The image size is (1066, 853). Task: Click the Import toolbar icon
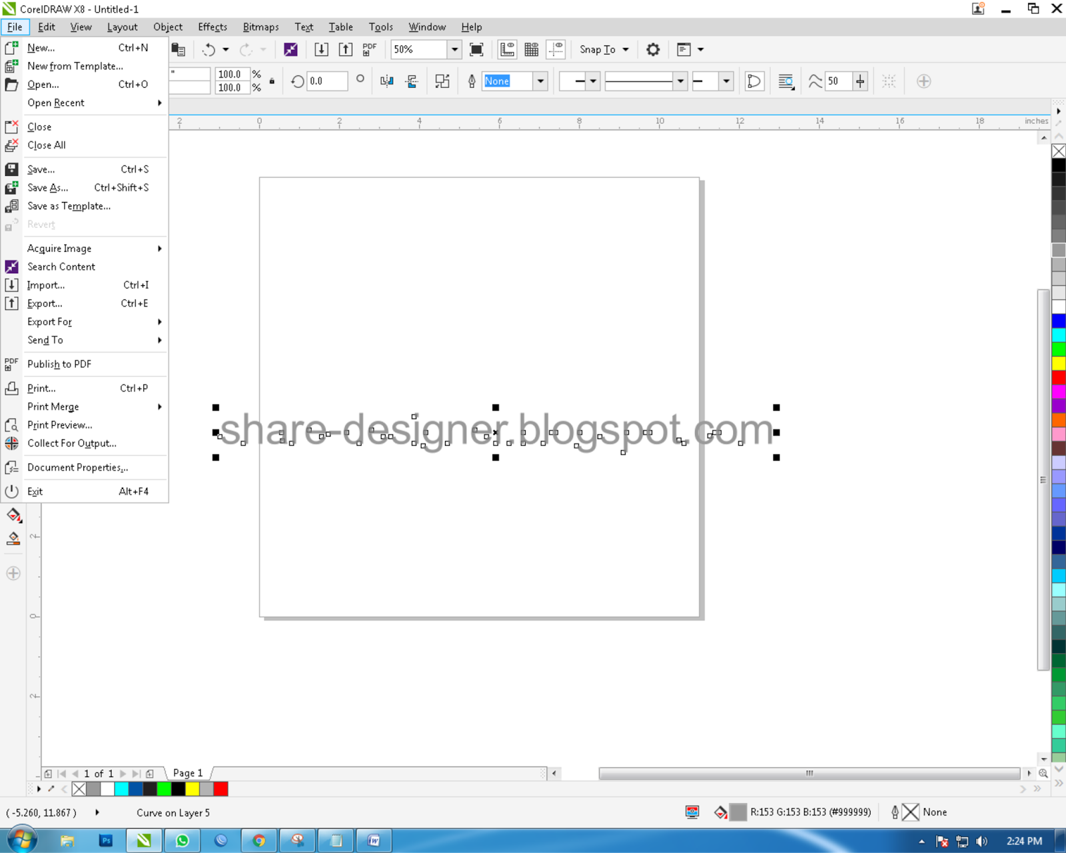(322, 49)
